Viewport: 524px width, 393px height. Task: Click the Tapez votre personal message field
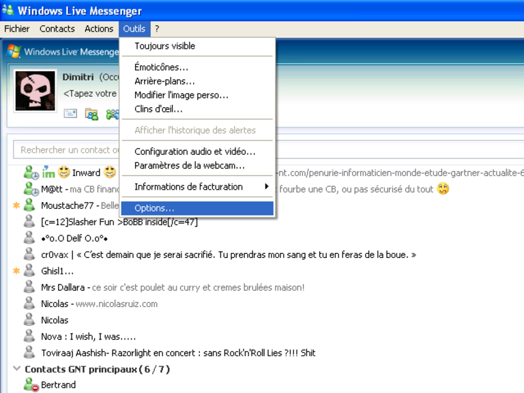[x=90, y=93]
